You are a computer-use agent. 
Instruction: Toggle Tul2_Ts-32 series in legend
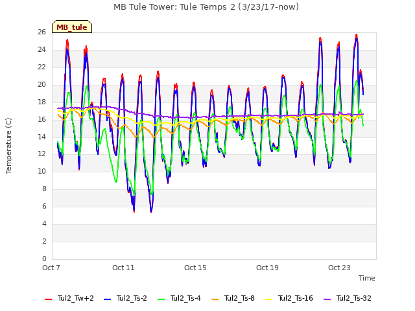348,298
